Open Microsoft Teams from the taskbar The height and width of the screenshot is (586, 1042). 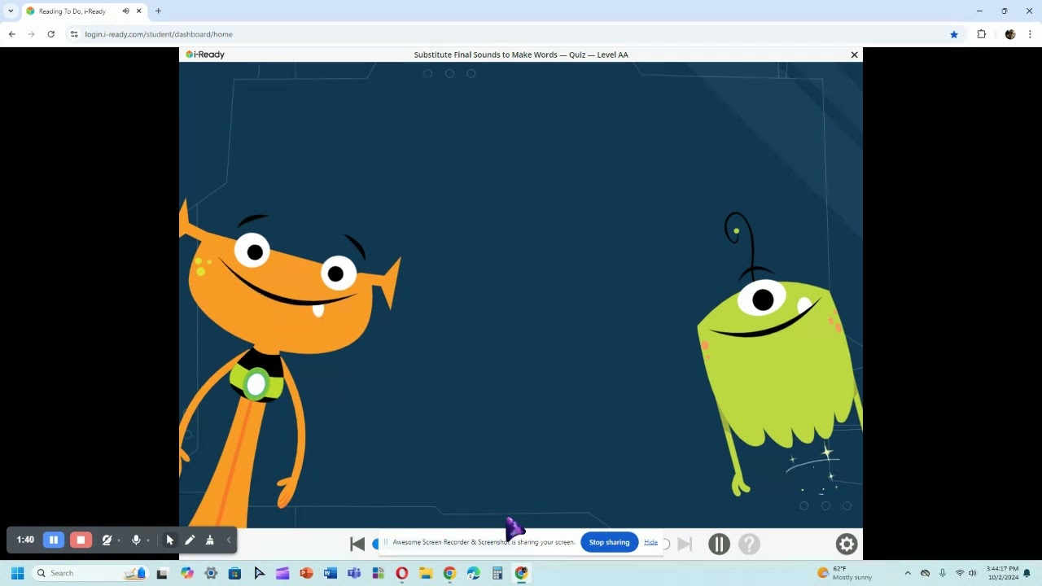tap(354, 573)
